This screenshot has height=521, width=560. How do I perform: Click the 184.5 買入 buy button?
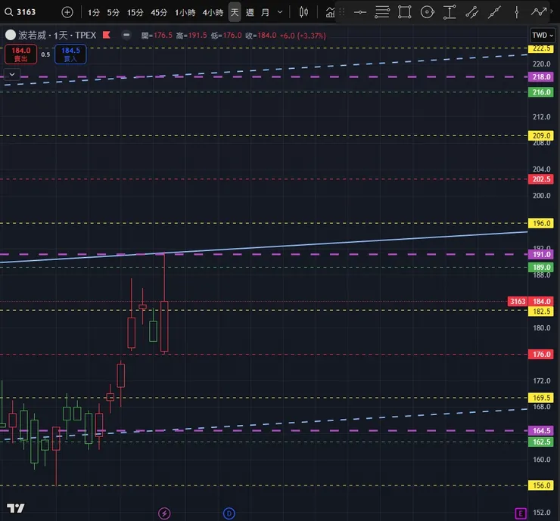coord(70,54)
